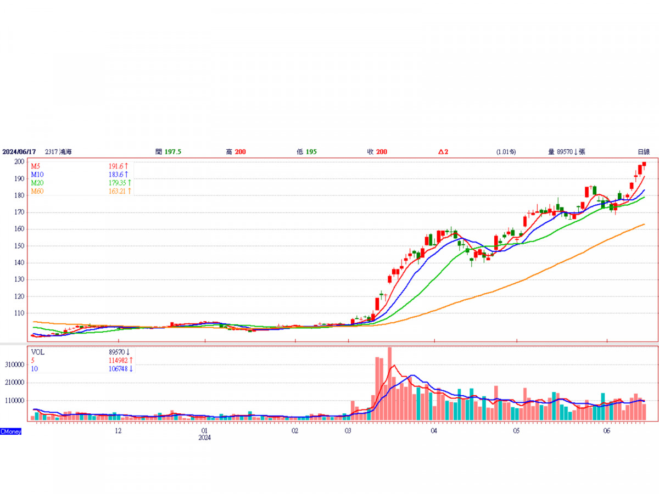This screenshot has height=494, width=659.
Task: Click the month 12 time axis label
Action: [118, 431]
